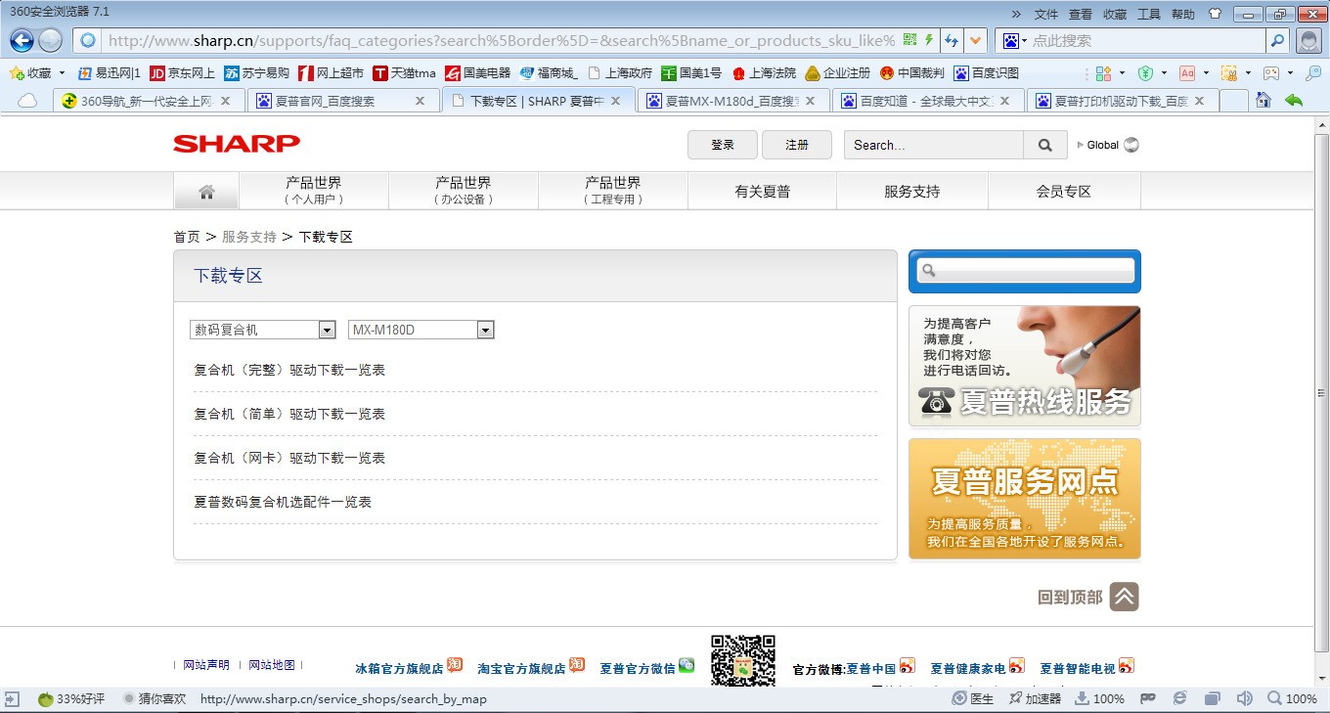Click the extensions grid plus icon
The image size is (1330, 713).
(1103, 73)
